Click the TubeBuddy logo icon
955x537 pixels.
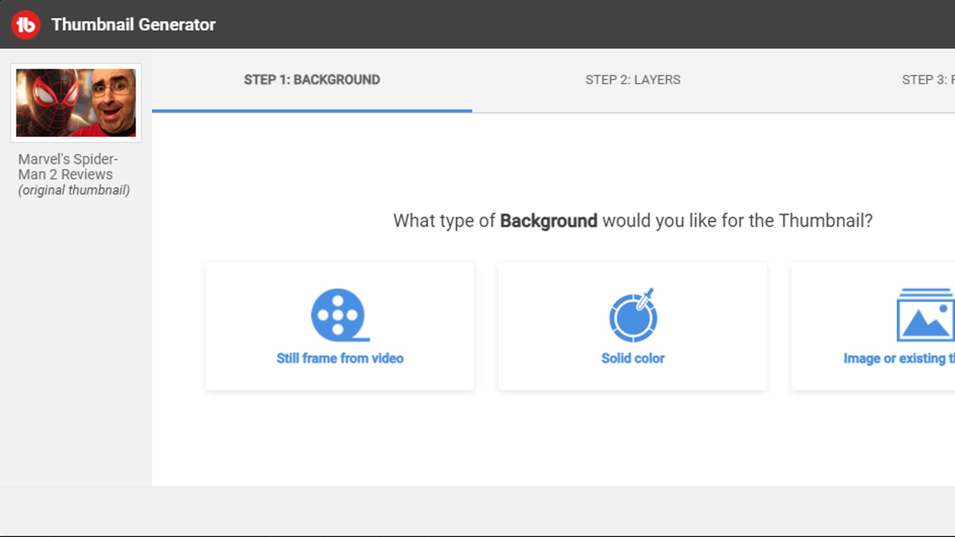click(25, 24)
